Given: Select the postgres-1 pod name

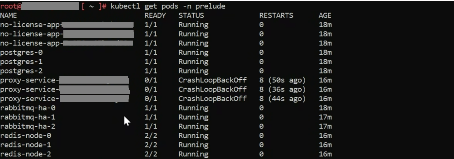Looking at the screenshot, I should 21,62.
